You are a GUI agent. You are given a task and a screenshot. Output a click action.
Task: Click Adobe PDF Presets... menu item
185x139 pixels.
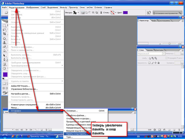(36, 86)
